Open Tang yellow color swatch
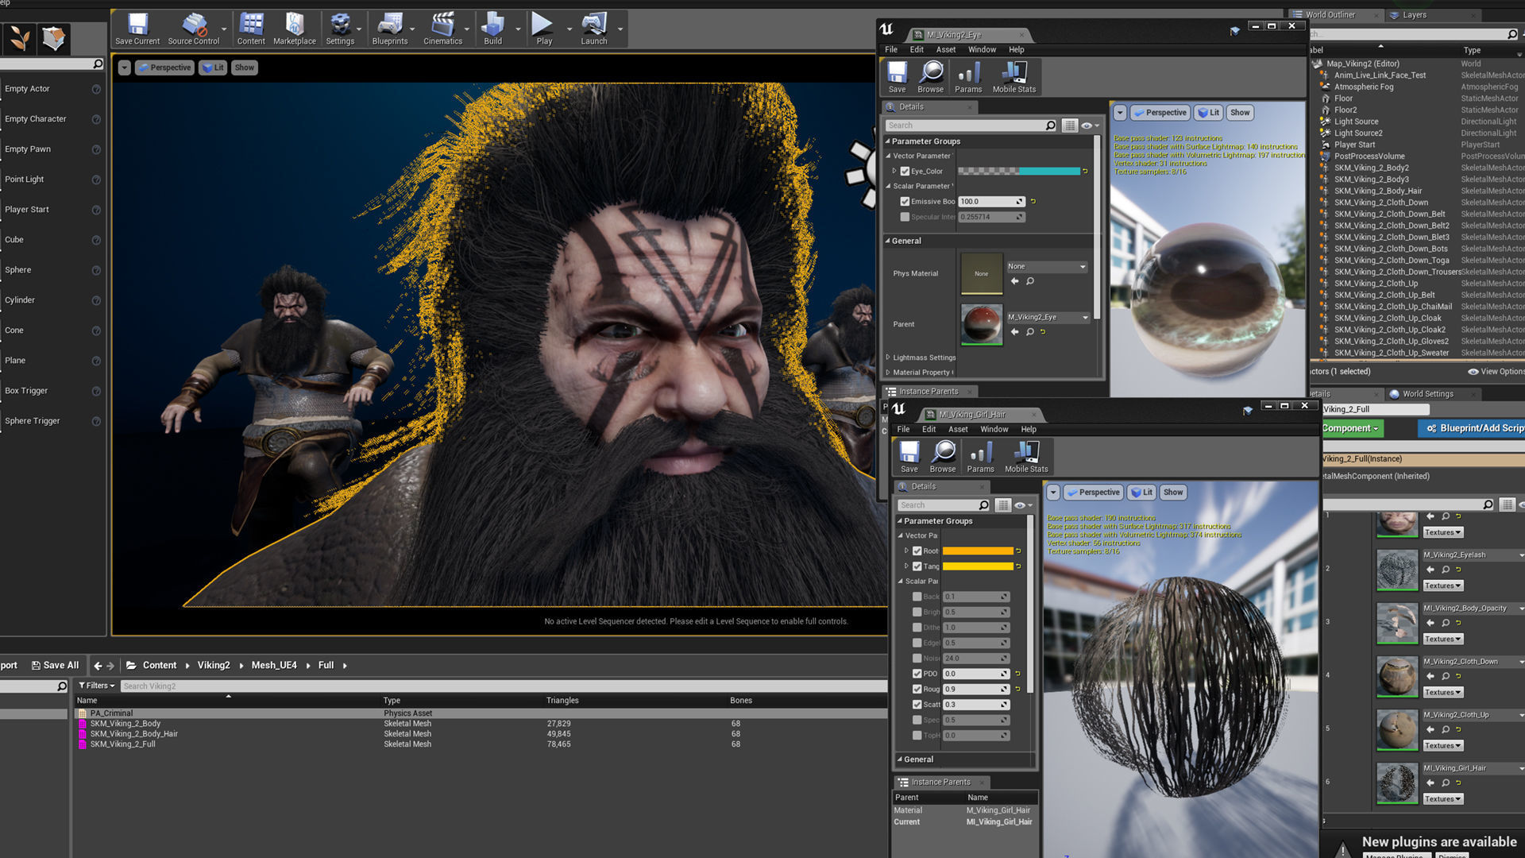Image resolution: width=1525 pixels, height=858 pixels. click(x=978, y=566)
